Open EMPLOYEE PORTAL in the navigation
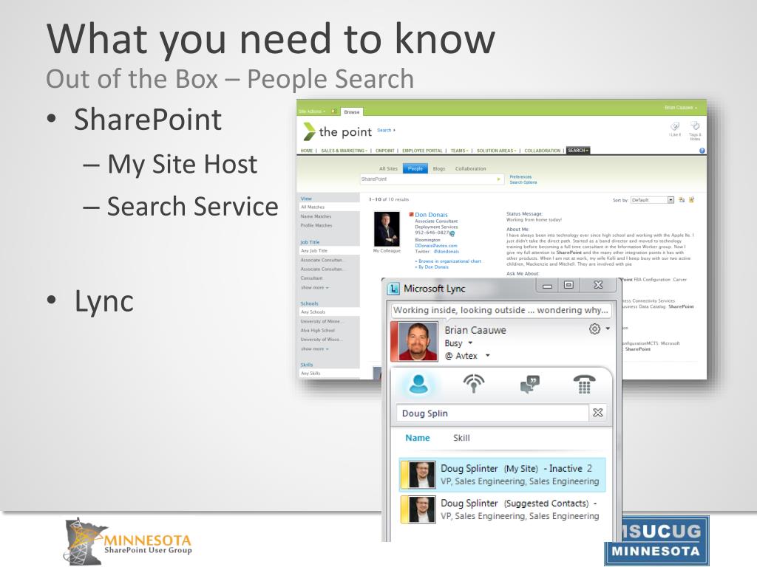 pyautogui.click(x=422, y=151)
